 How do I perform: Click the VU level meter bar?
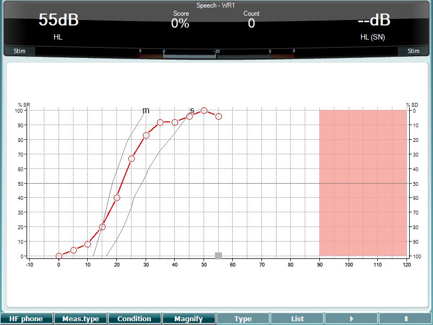pyautogui.click(x=217, y=56)
